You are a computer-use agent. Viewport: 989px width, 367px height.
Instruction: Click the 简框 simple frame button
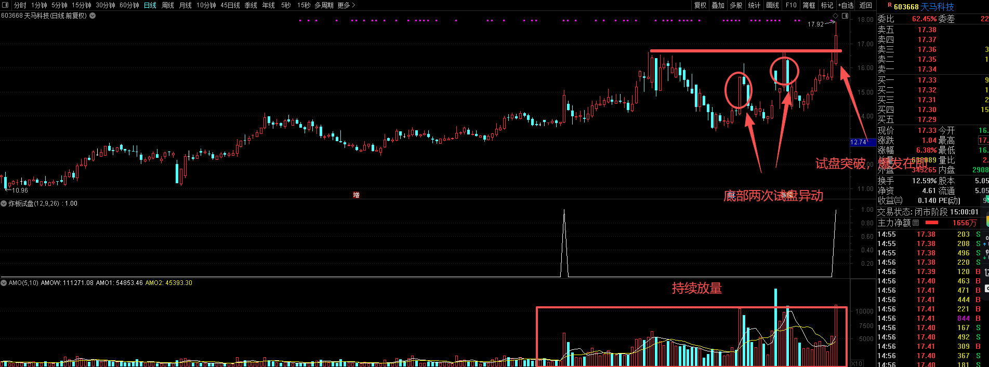[x=809, y=5]
